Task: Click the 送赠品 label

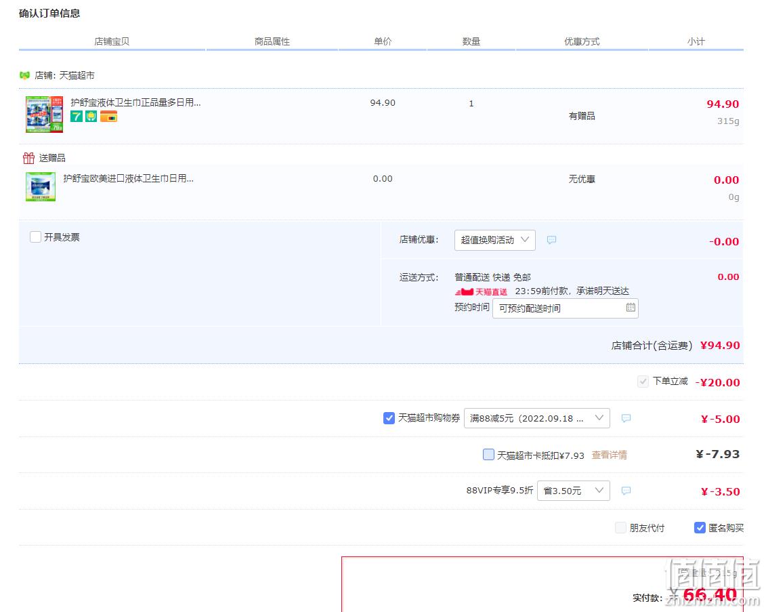Action: click(x=52, y=158)
